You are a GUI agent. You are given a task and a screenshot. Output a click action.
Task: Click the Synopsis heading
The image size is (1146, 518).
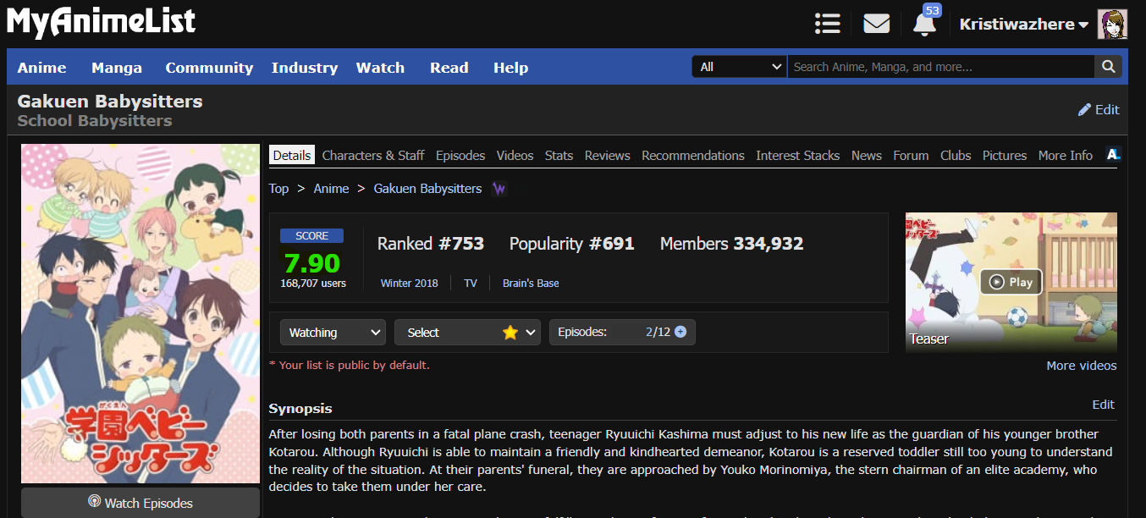(300, 408)
